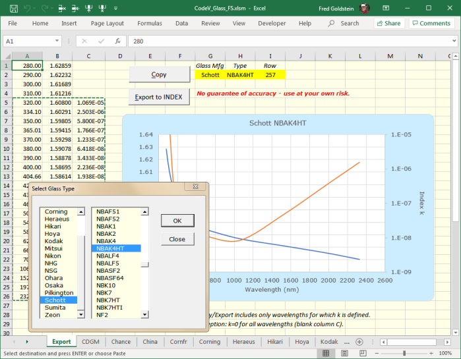Switch to Normal view in the status bar

pyautogui.click(x=326, y=353)
